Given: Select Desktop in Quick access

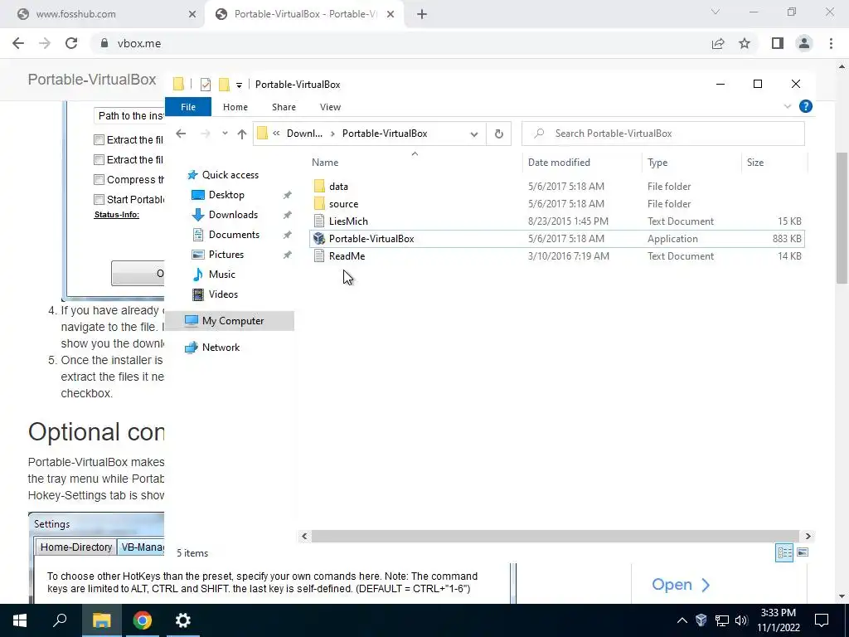Looking at the screenshot, I should (x=226, y=195).
